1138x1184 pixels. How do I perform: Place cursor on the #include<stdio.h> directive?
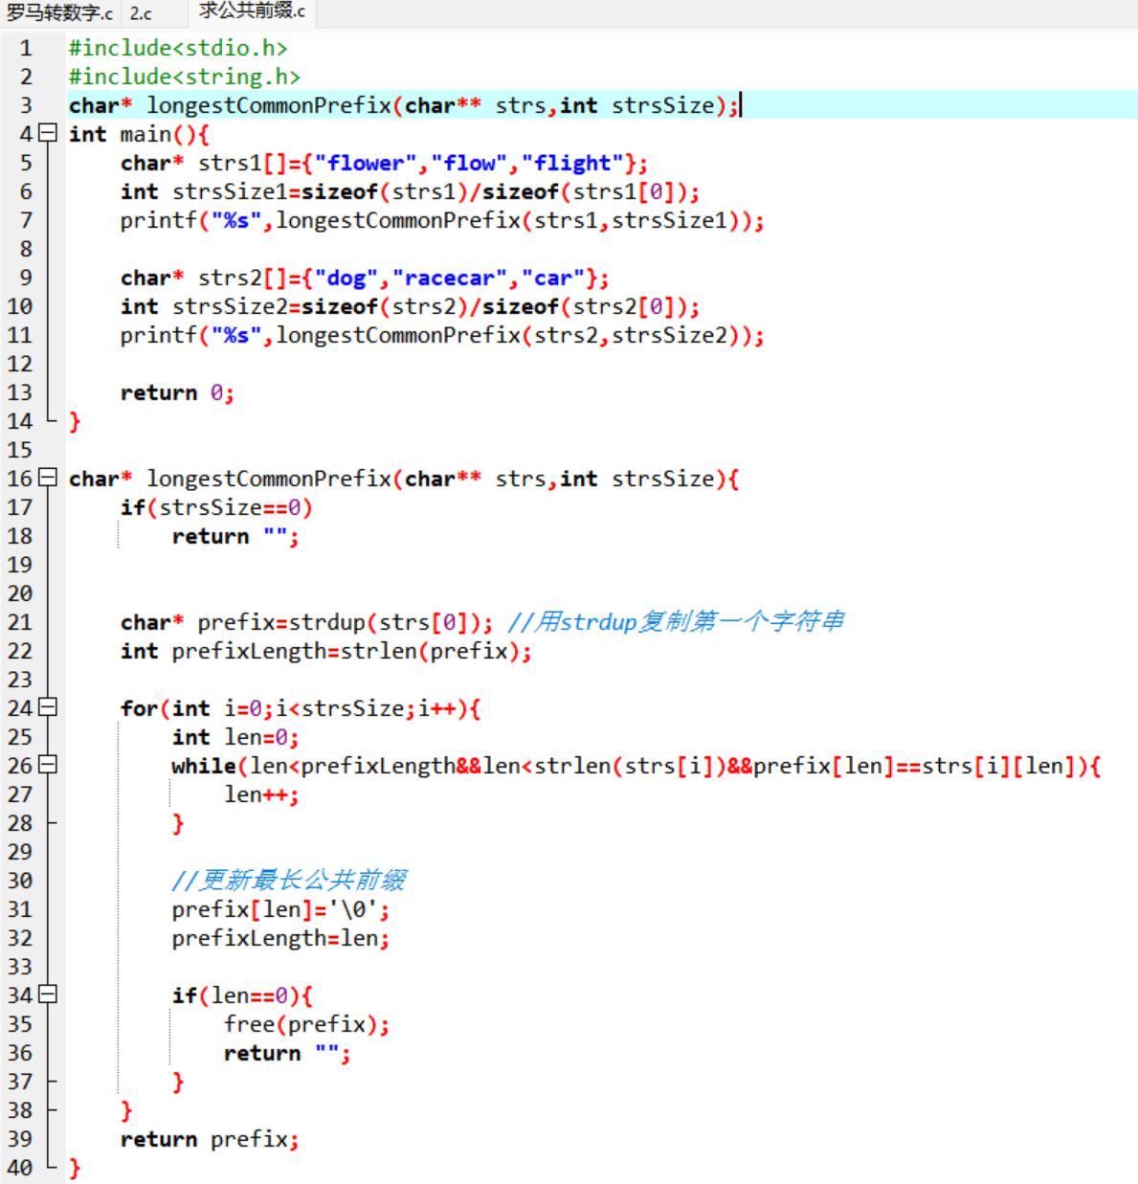pos(177,48)
